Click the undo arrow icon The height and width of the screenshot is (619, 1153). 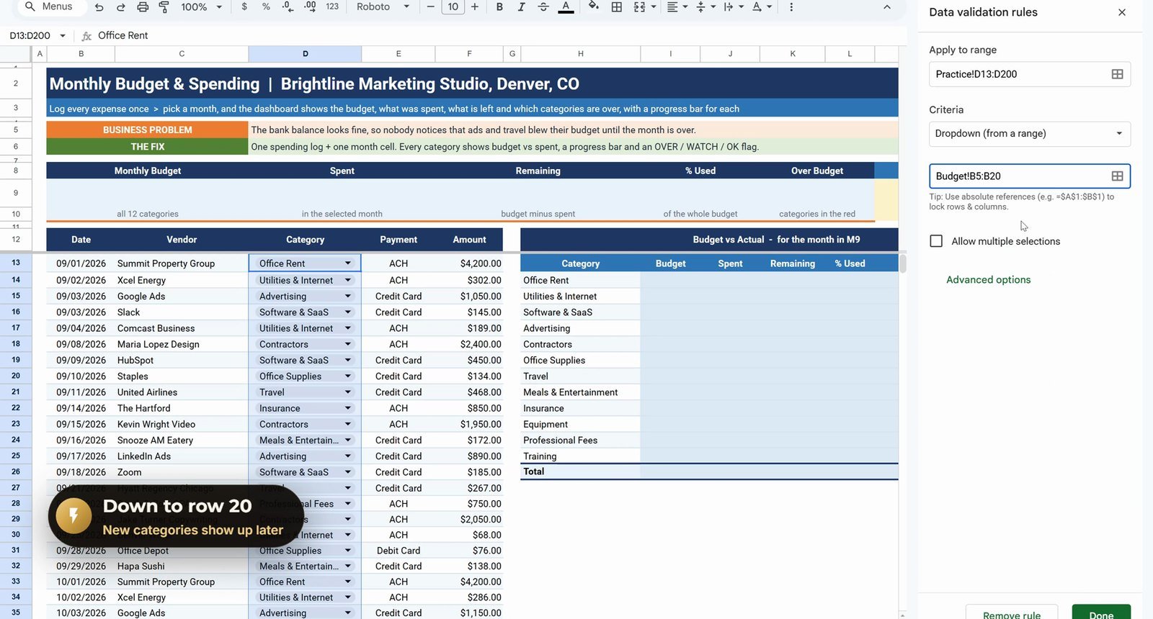tap(99, 6)
